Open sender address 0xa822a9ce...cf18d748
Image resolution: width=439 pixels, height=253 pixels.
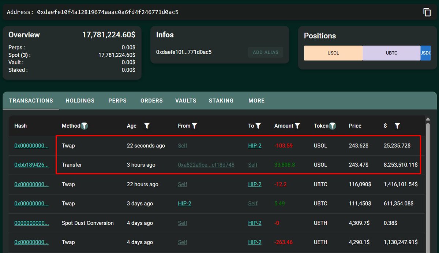tap(206, 165)
